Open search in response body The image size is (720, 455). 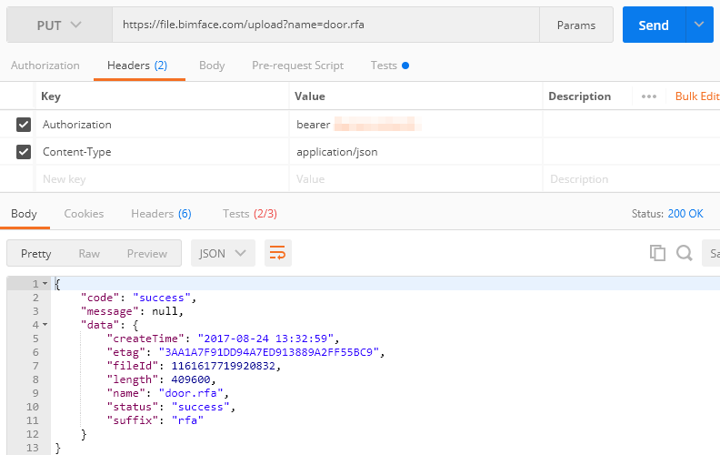pos(685,253)
